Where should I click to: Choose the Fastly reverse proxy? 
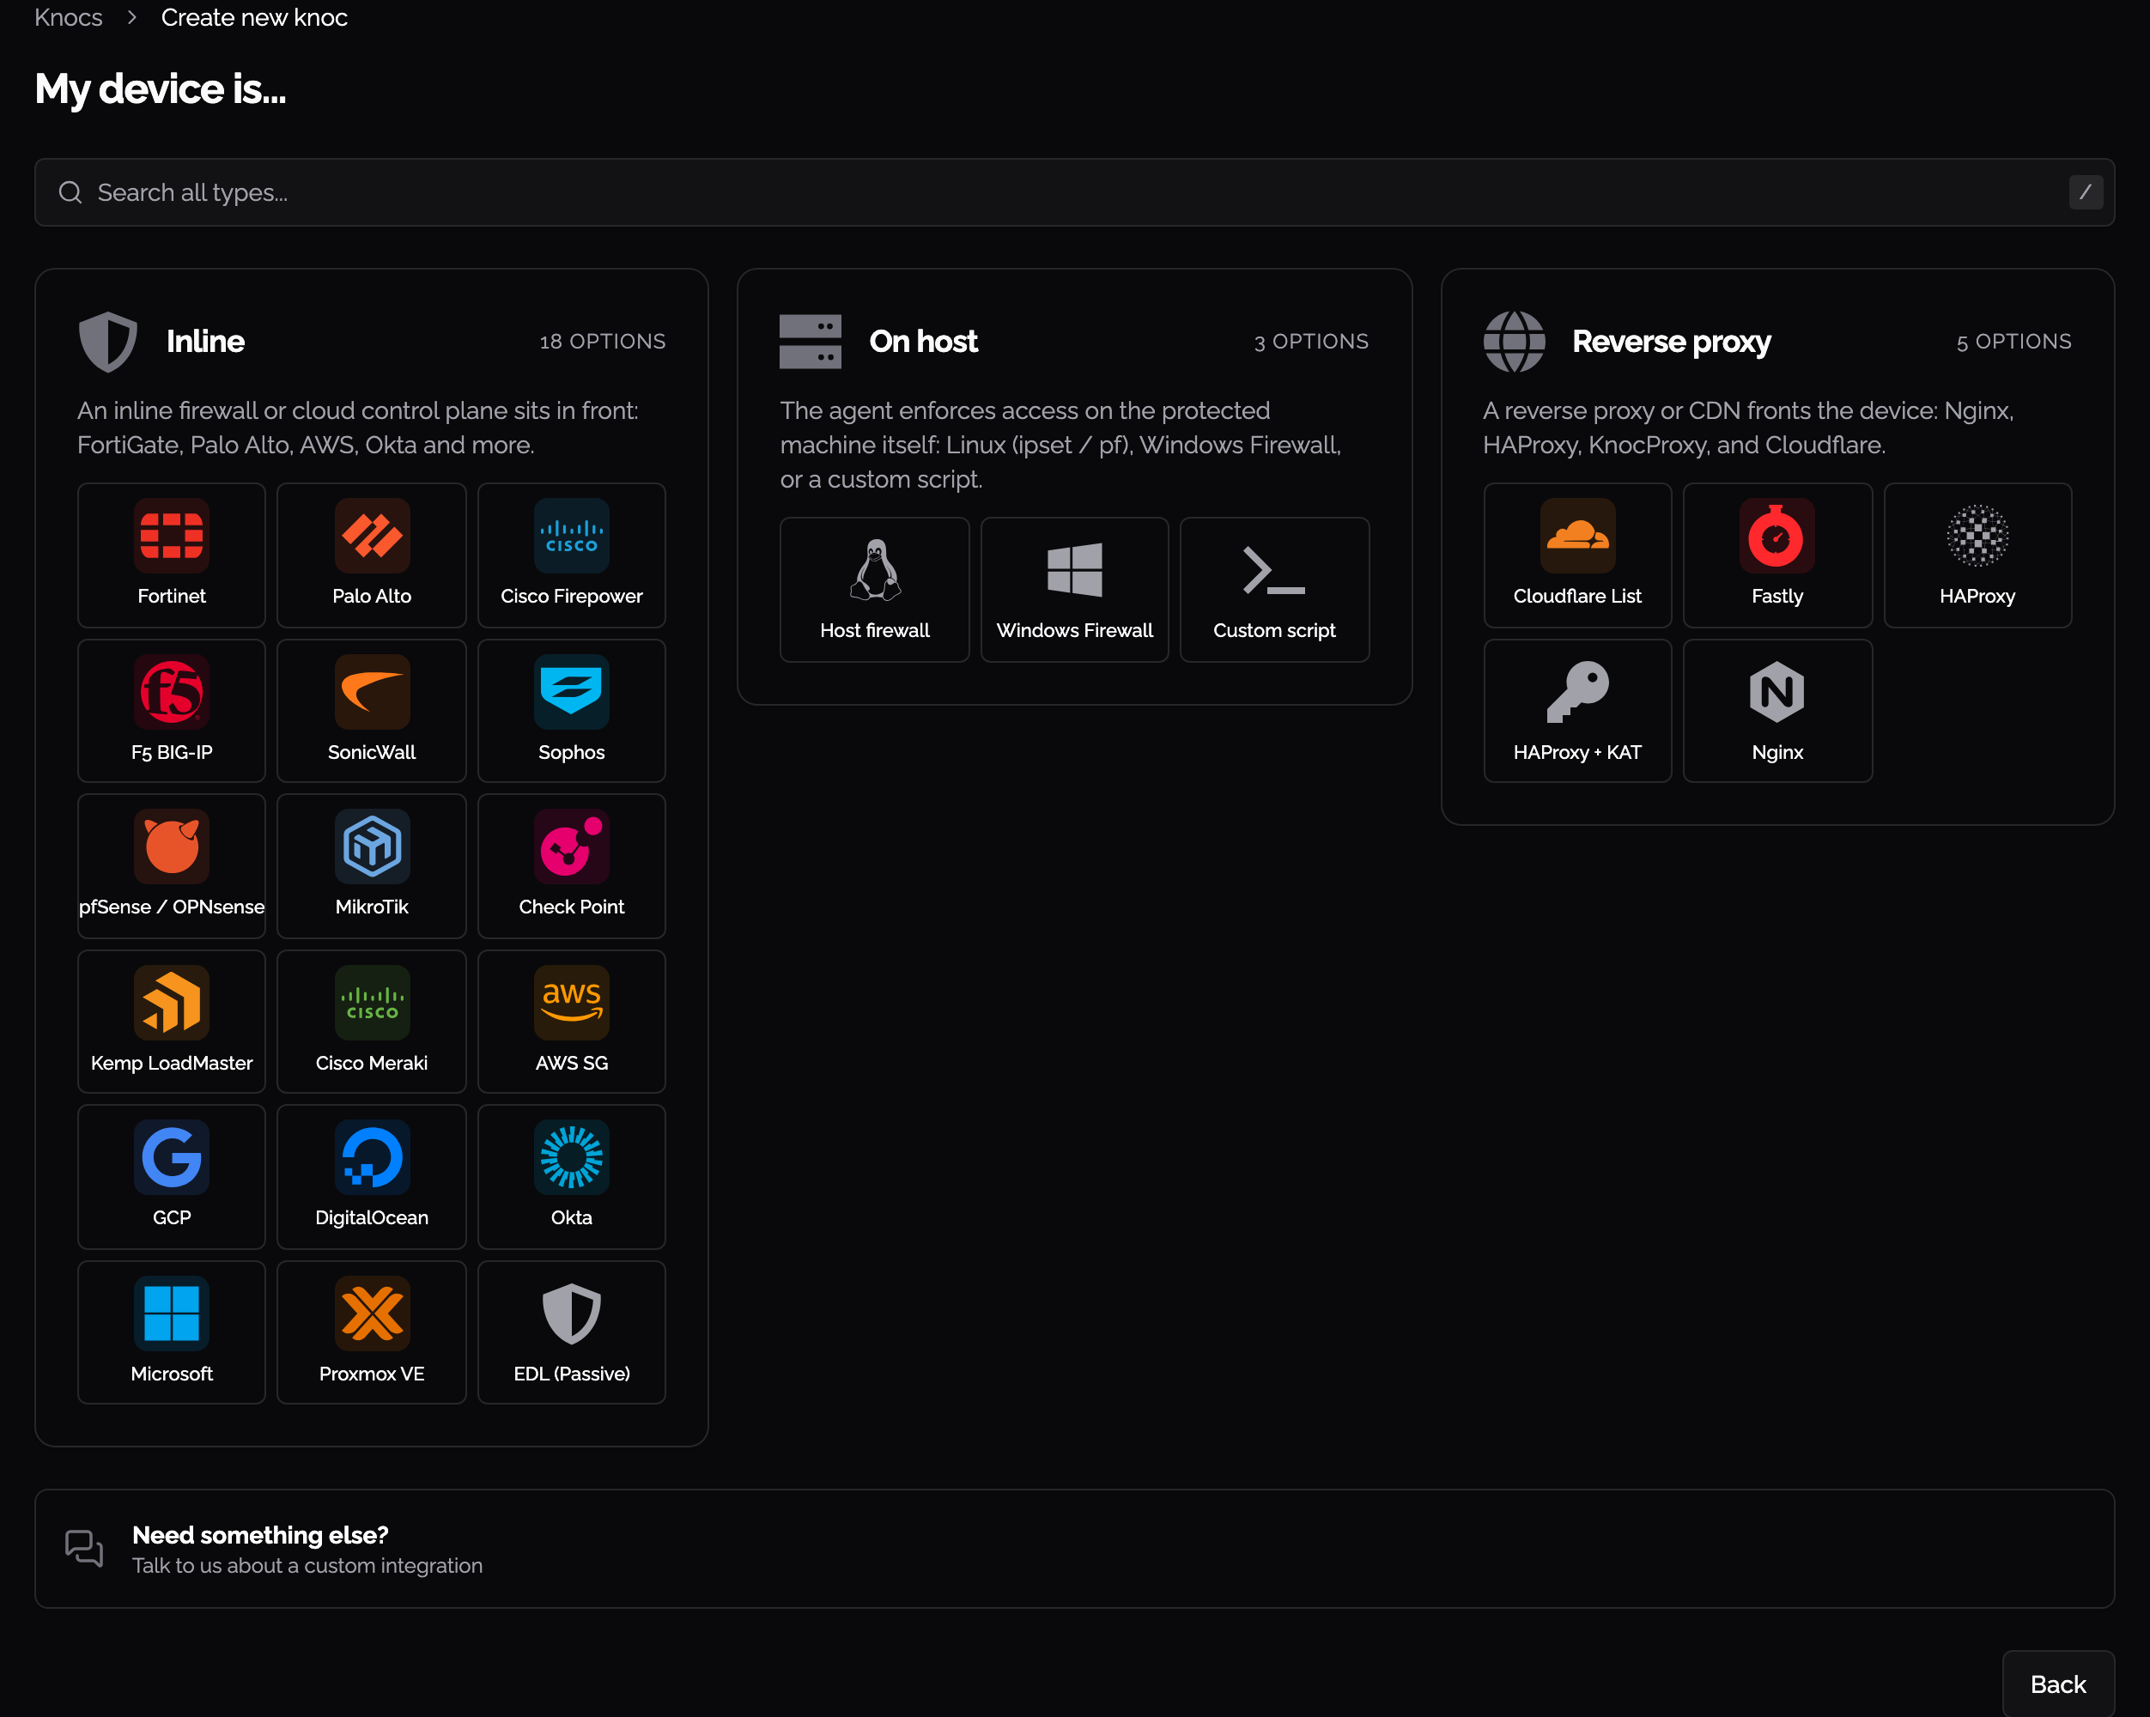pos(1777,555)
